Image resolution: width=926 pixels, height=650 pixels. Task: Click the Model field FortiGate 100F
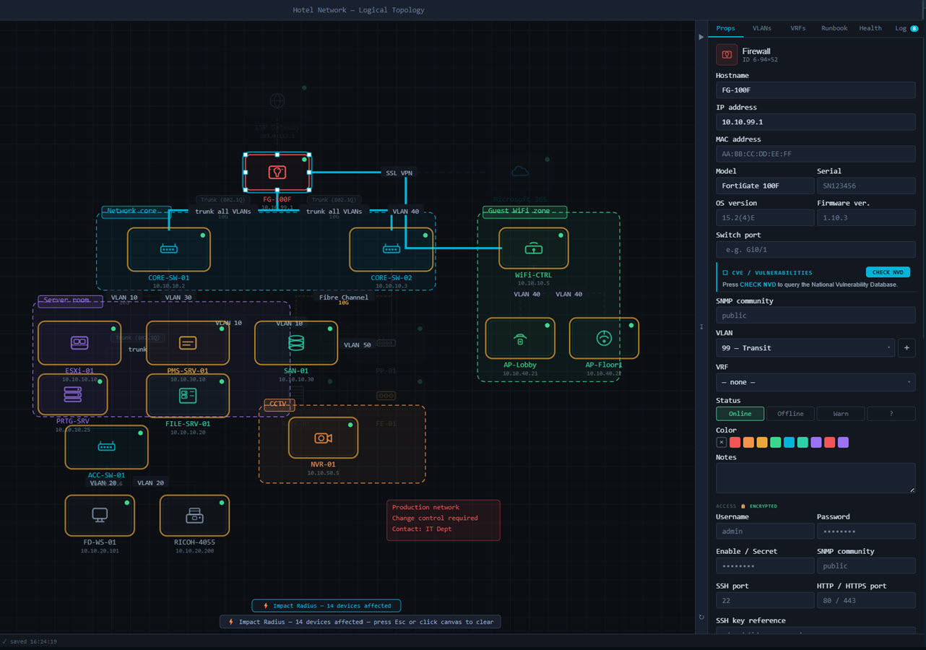click(x=765, y=186)
